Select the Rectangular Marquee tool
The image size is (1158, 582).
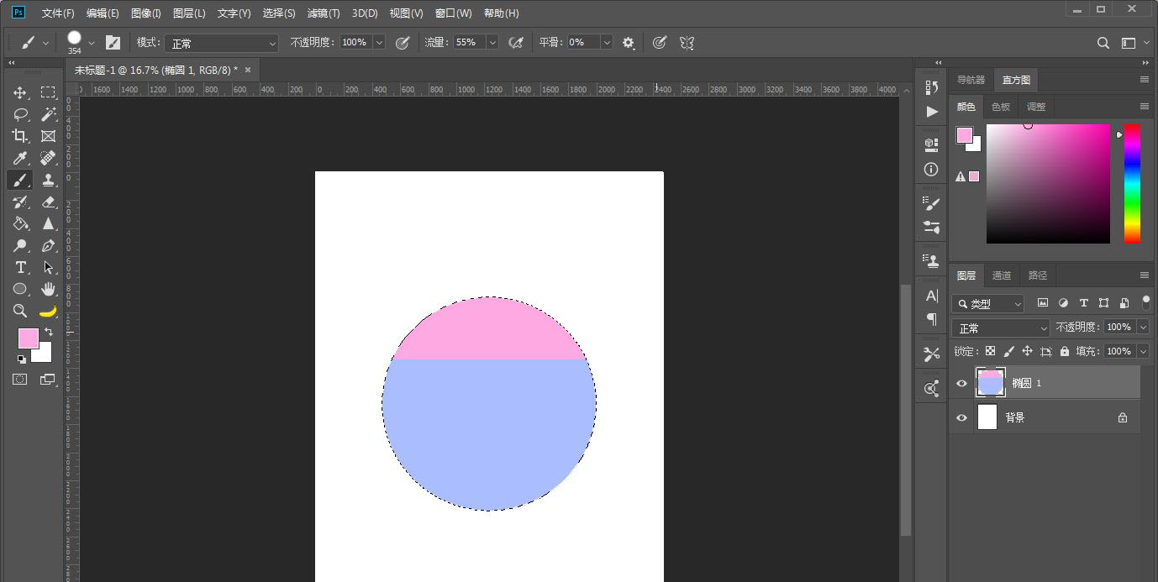coord(48,92)
